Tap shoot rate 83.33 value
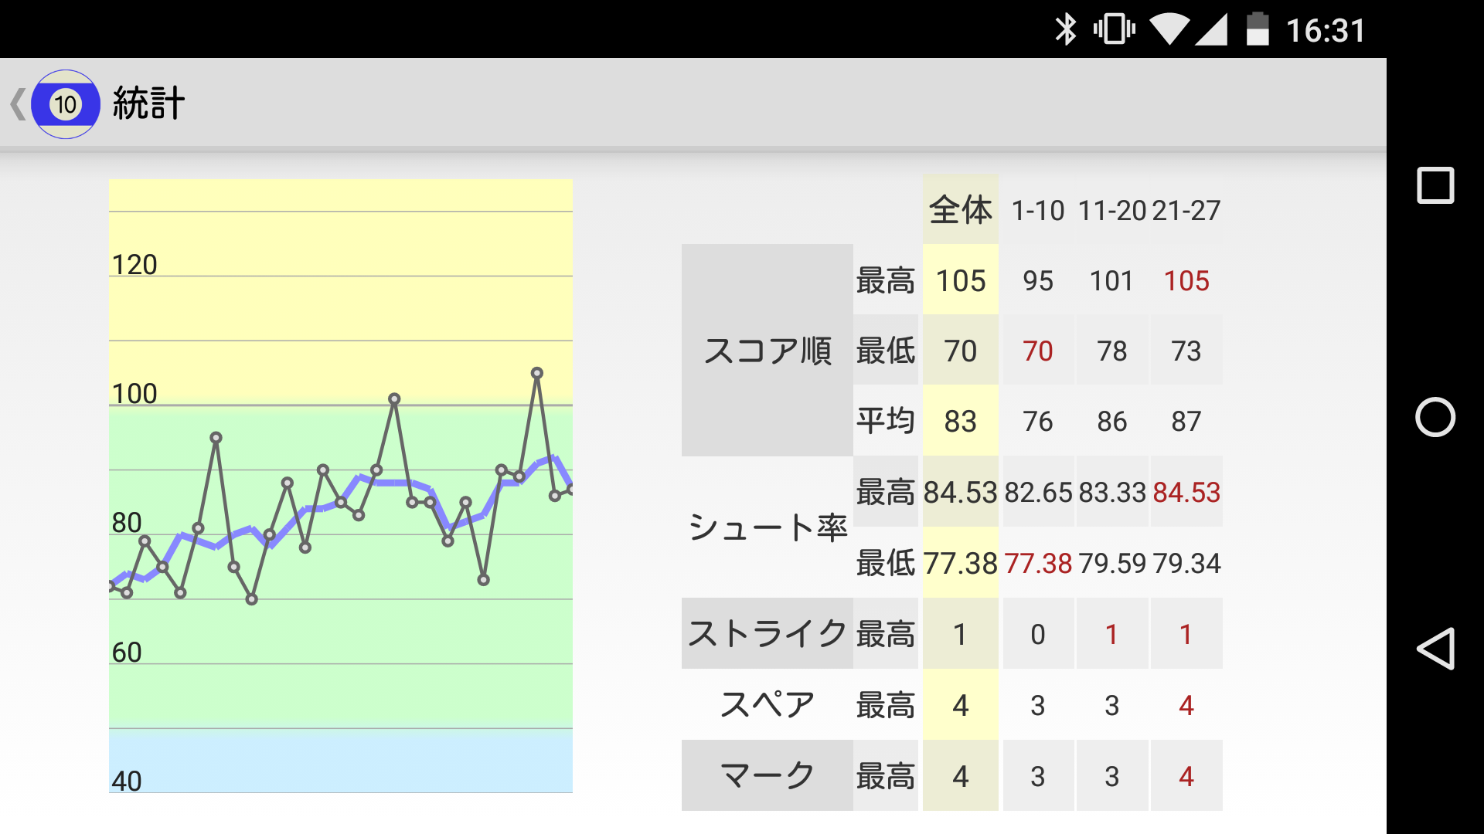1484x834 pixels. 1111,492
